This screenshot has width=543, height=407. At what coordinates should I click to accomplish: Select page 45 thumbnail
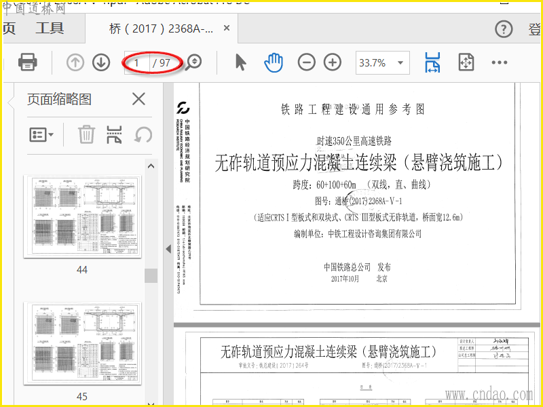point(82,343)
